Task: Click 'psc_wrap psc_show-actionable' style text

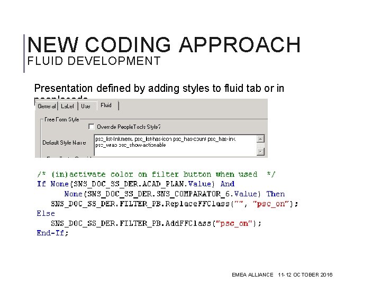Action: click(x=131, y=145)
